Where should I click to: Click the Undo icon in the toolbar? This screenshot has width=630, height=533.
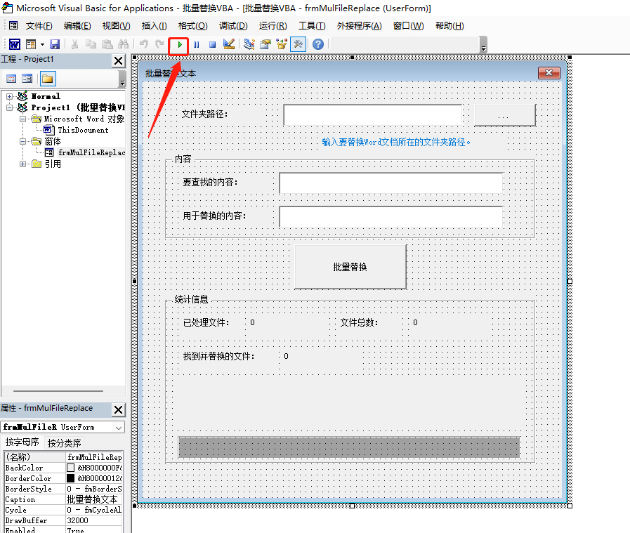pyautogui.click(x=145, y=45)
